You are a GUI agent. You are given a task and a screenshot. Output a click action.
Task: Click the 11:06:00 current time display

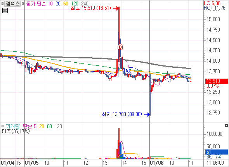pyautogui.click(x=215, y=163)
